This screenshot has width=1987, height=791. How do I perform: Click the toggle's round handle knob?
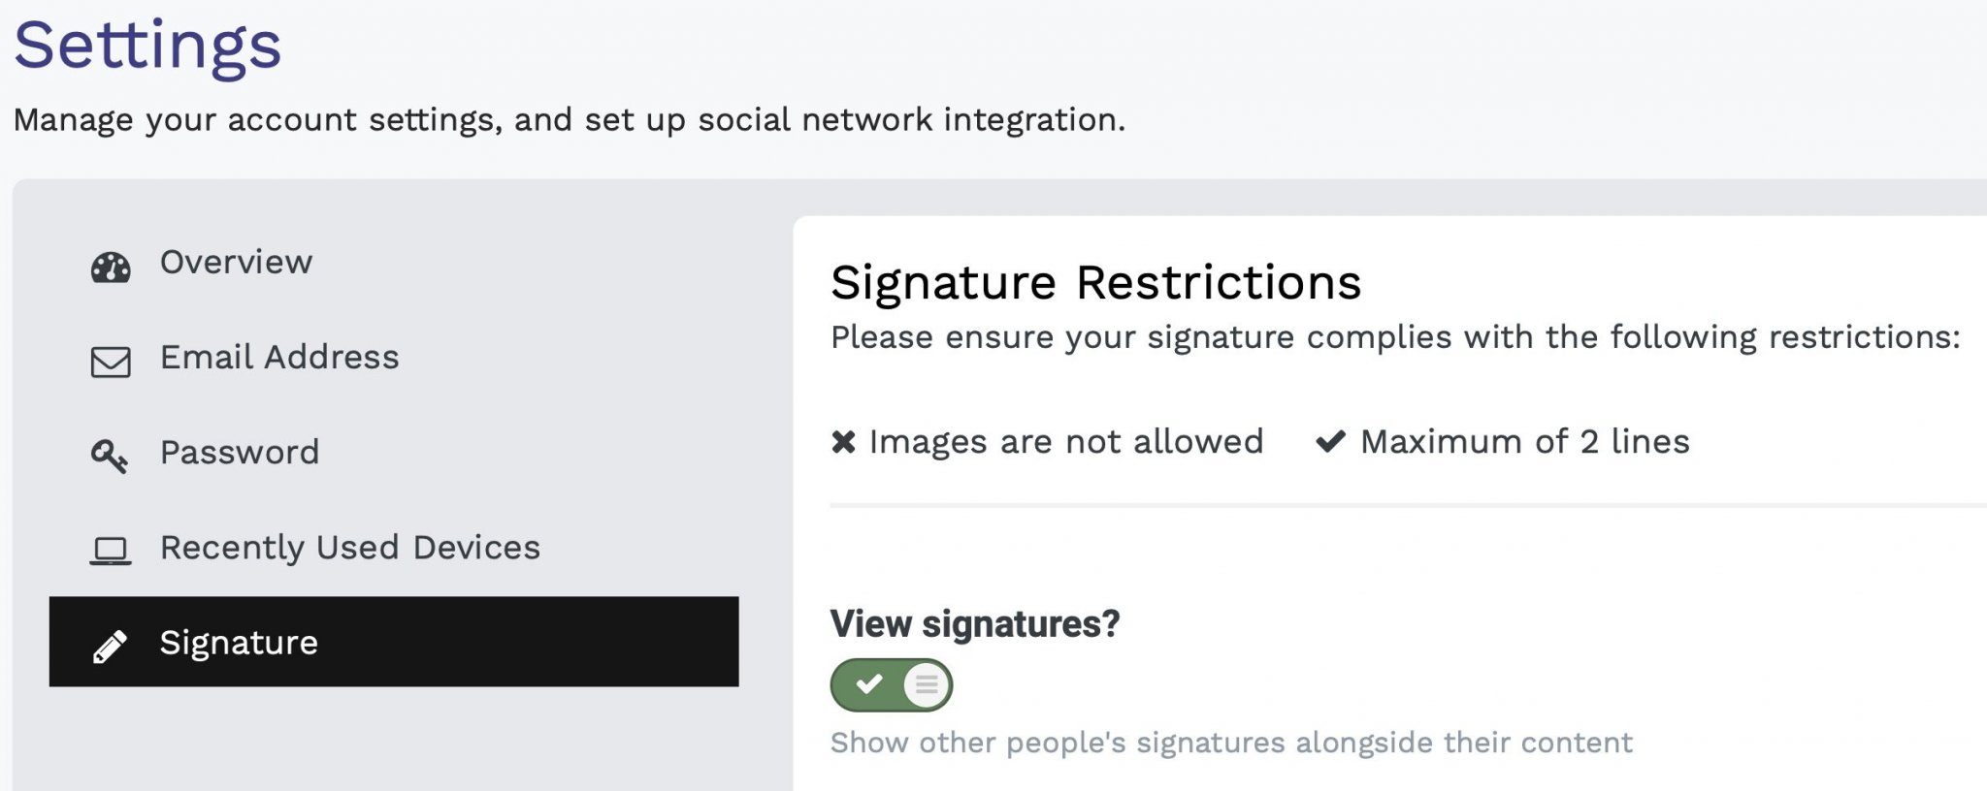pyautogui.click(x=927, y=685)
